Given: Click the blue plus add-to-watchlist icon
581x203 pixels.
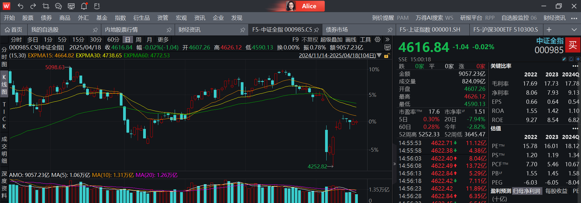Looking at the screenshot, I should coord(578,59).
